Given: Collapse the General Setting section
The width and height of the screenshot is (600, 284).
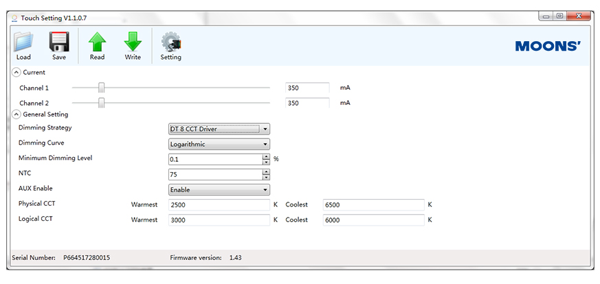Looking at the screenshot, I should coord(16,115).
